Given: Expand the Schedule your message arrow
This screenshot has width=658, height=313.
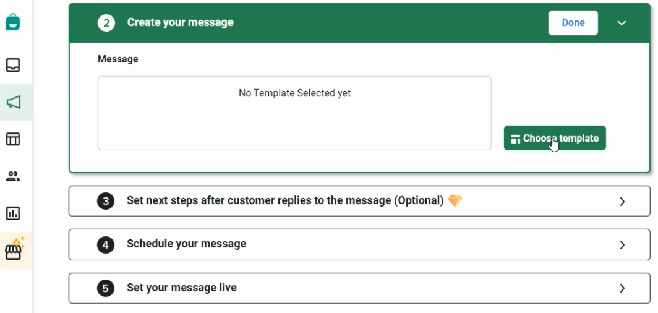Looking at the screenshot, I should pyautogui.click(x=622, y=244).
